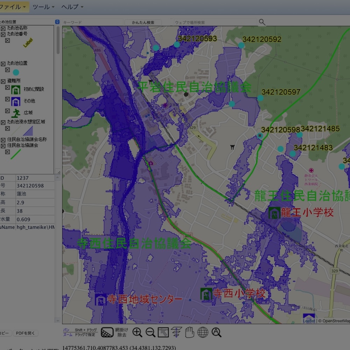Click the zoom in magnifier icon
This screenshot has height=350, width=350.
(x=137, y=332)
